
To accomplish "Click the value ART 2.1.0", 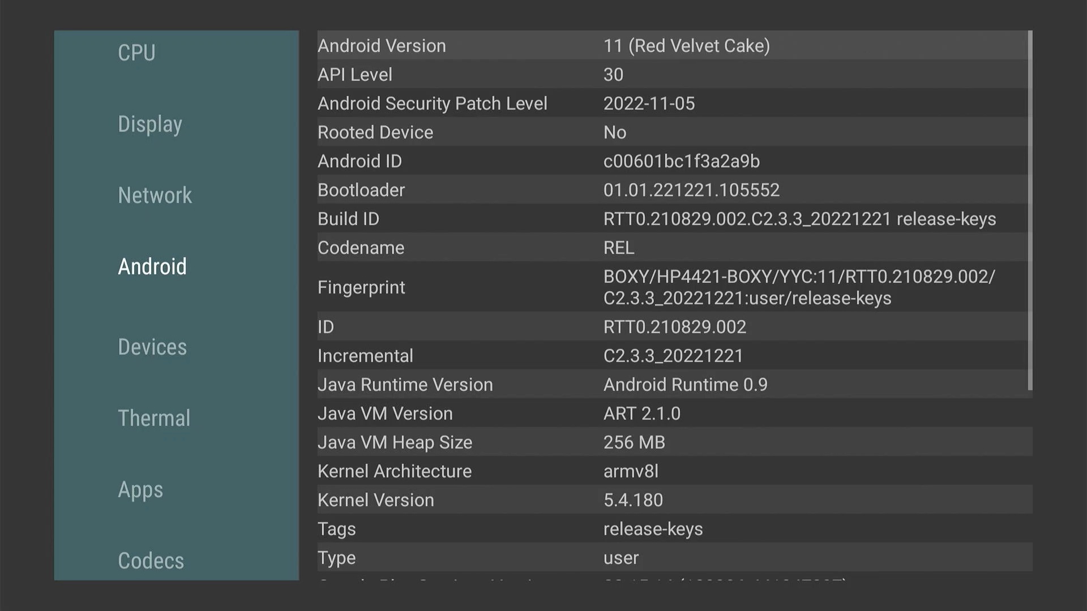I will (x=642, y=414).
